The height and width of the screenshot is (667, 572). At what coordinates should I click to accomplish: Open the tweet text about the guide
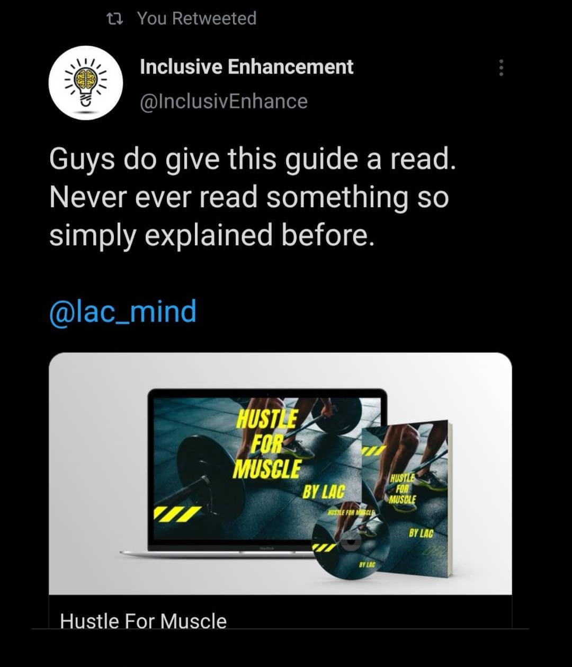(252, 197)
